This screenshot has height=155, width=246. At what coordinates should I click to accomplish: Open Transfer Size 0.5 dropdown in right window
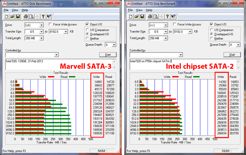166,32
